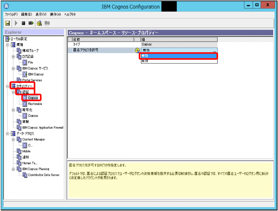The width and height of the screenshot is (278, 211).
Task: Collapse the IBM Cognos サービス node
Action: tap(13, 69)
